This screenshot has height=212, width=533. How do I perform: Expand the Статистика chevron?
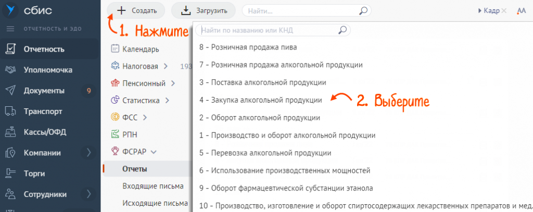pos(167,101)
